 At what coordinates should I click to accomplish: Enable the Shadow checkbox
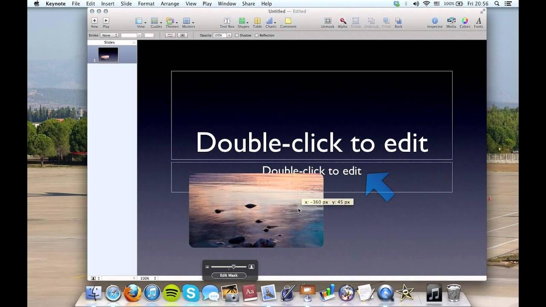pos(237,35)
